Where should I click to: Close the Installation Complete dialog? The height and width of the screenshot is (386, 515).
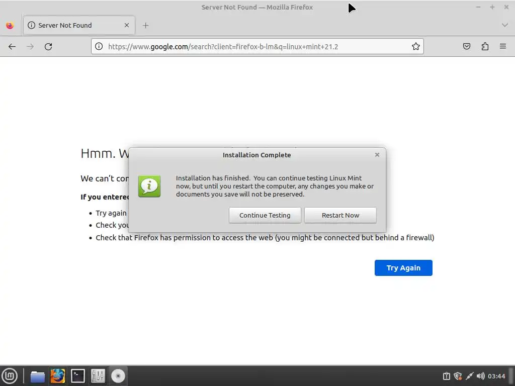pos(377,155)
